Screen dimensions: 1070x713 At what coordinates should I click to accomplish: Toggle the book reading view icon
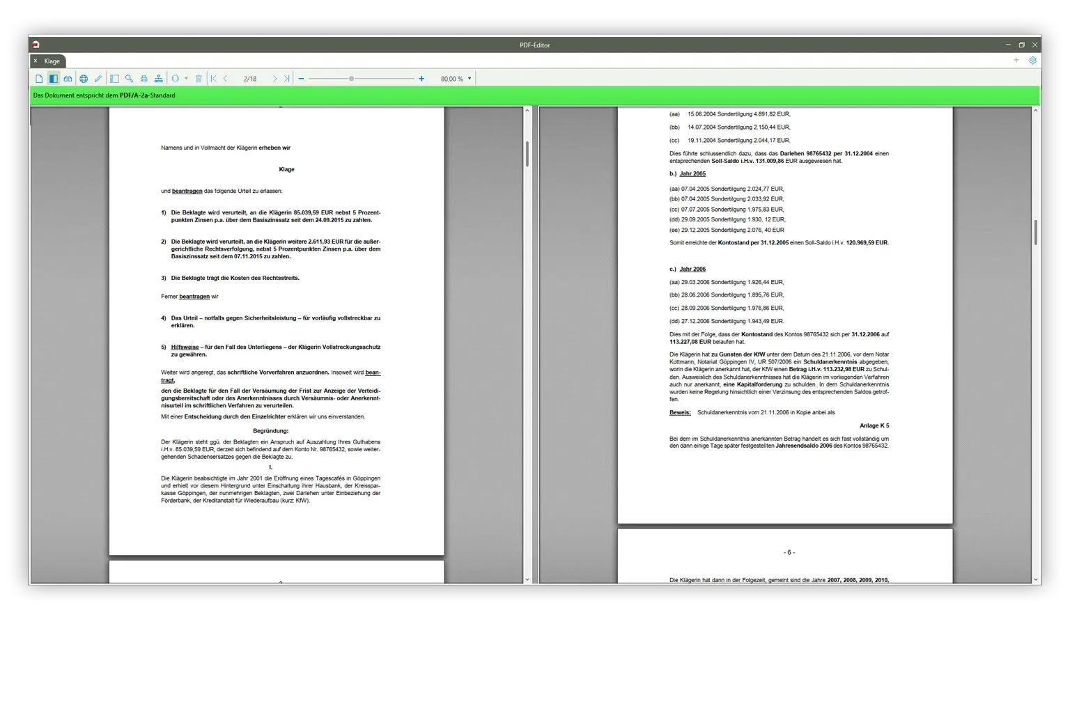point(68,79)
